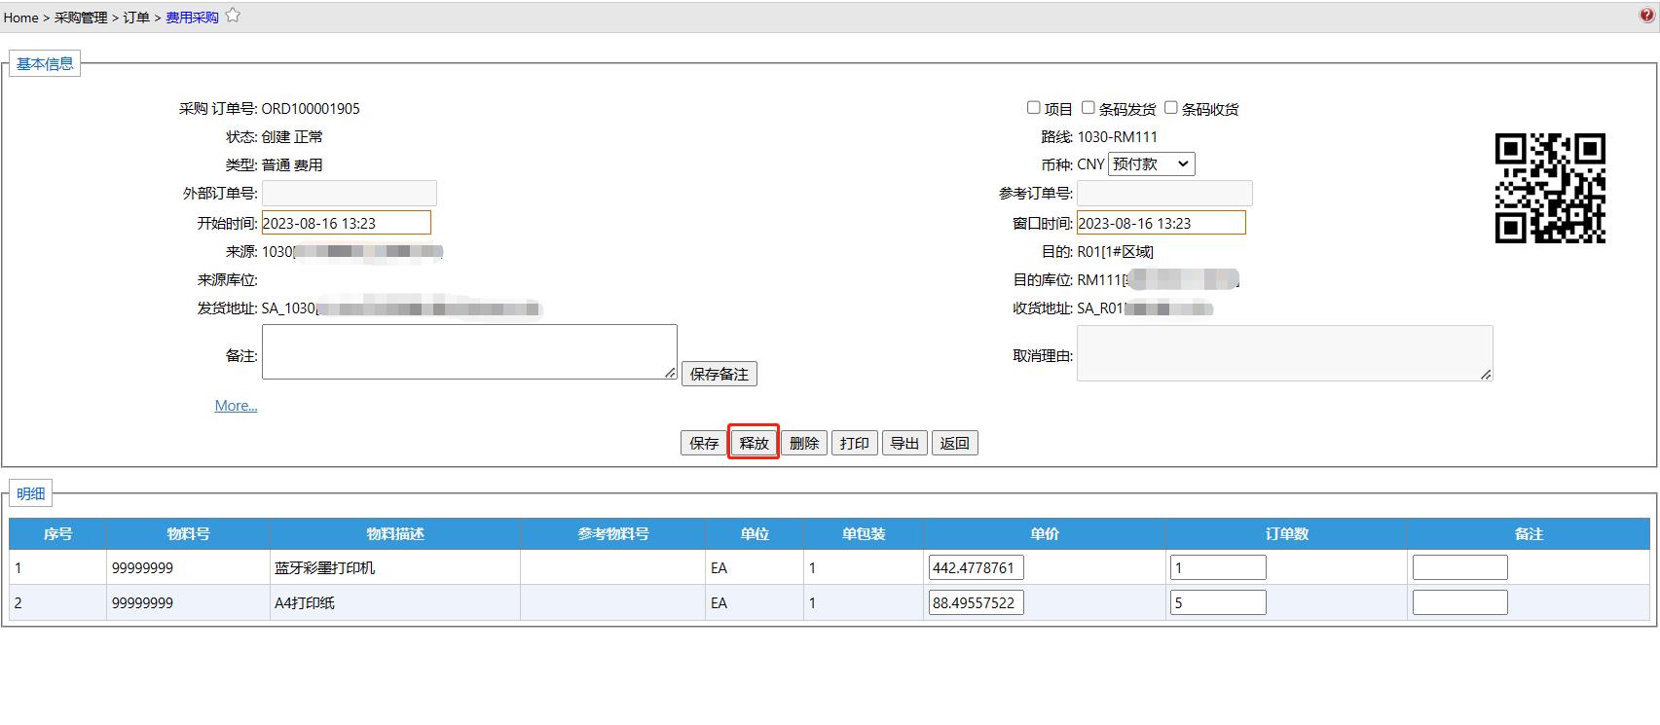Focus the 外部订单号 input field
This screenshot has height=725, width=1660.
point(349,193)
